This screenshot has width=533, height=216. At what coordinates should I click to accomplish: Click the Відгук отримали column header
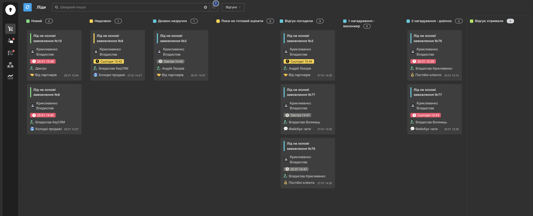tap(489, 21)
